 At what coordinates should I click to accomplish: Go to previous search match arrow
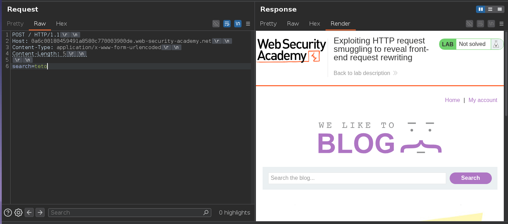[30, 212]
